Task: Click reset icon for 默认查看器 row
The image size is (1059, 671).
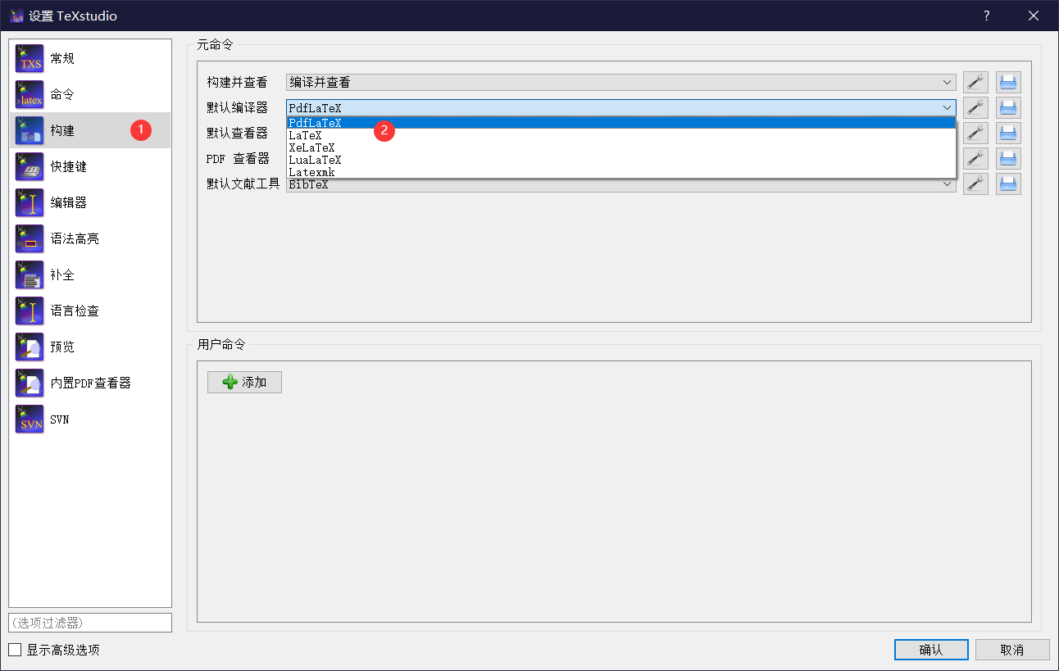Action: (x=1008, y=133)
